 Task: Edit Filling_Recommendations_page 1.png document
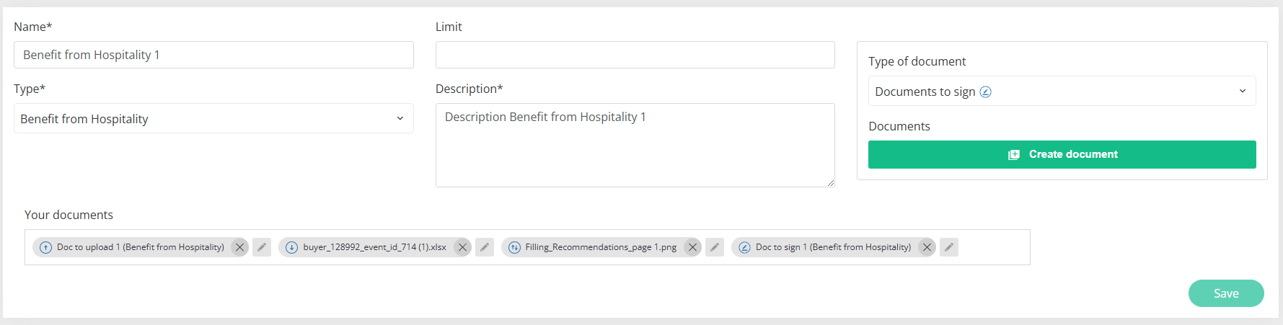(x=715, y=247)
